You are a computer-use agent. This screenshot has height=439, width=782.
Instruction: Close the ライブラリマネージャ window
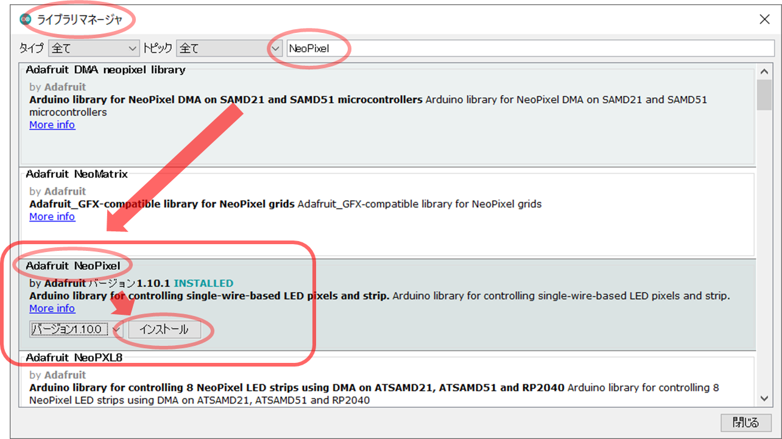click(765, 19)
